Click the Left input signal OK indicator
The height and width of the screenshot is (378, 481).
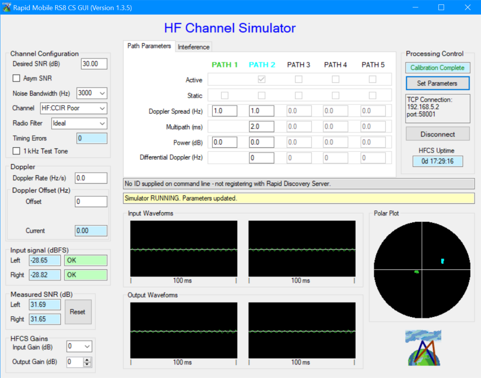[x=85, y=260]
